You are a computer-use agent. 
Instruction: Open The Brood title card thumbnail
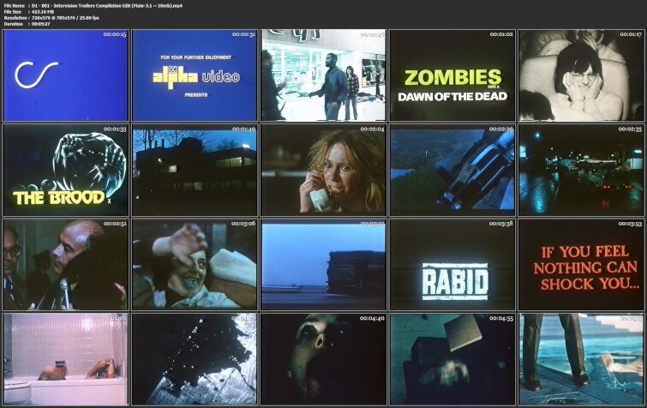click(x=66, y=170)
